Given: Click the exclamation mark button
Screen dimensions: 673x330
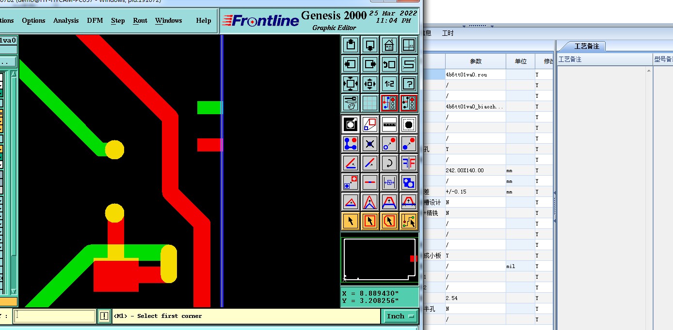Looking at the screenshot, I should [104, 316].
